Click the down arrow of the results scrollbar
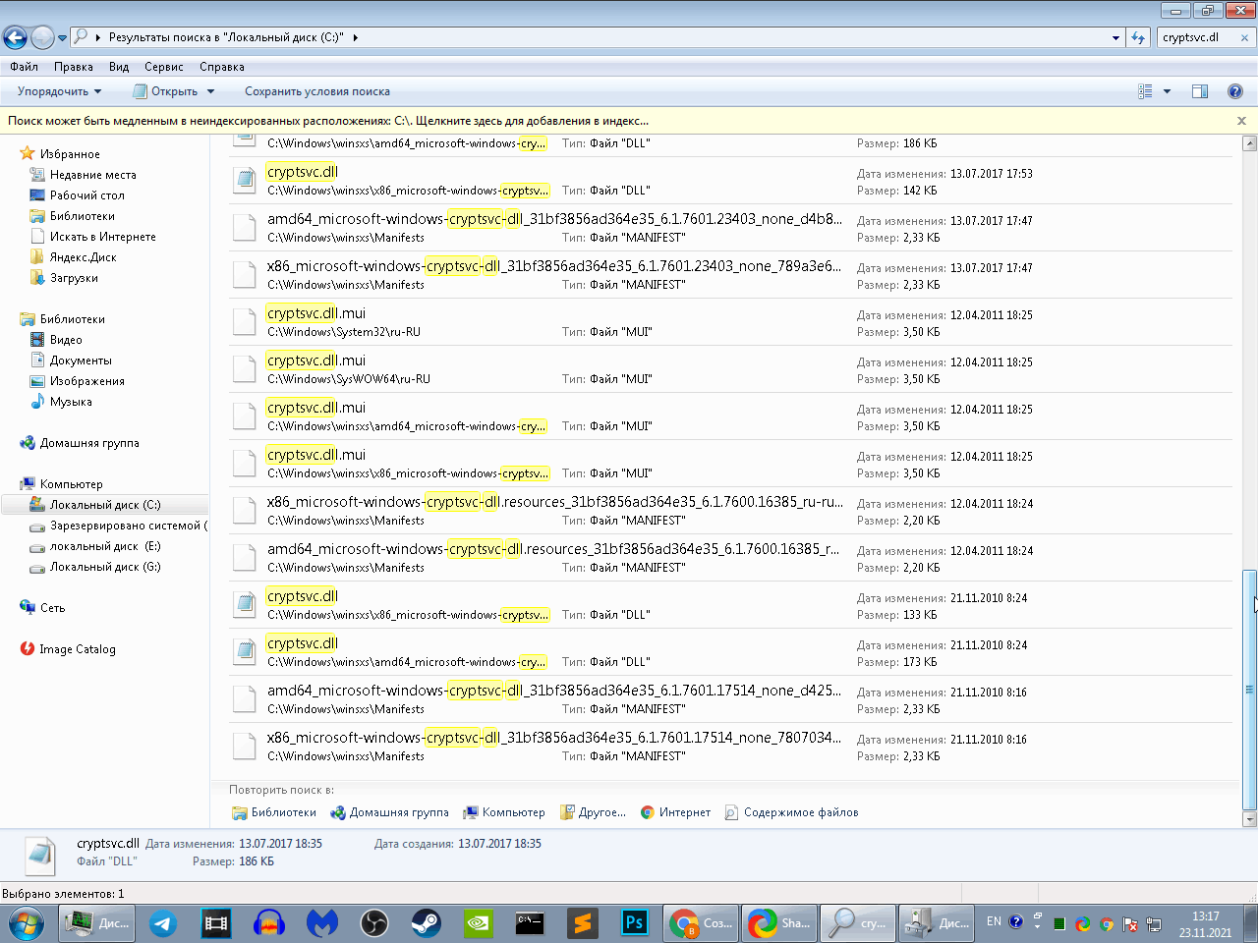This screenshot has width=1258, height=943. point(1250,819)
